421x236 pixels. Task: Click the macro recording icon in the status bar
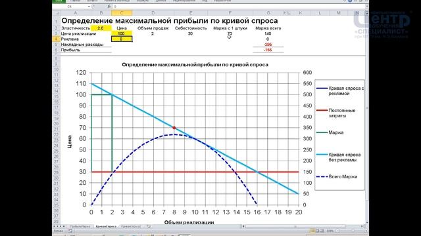[70, 231]
